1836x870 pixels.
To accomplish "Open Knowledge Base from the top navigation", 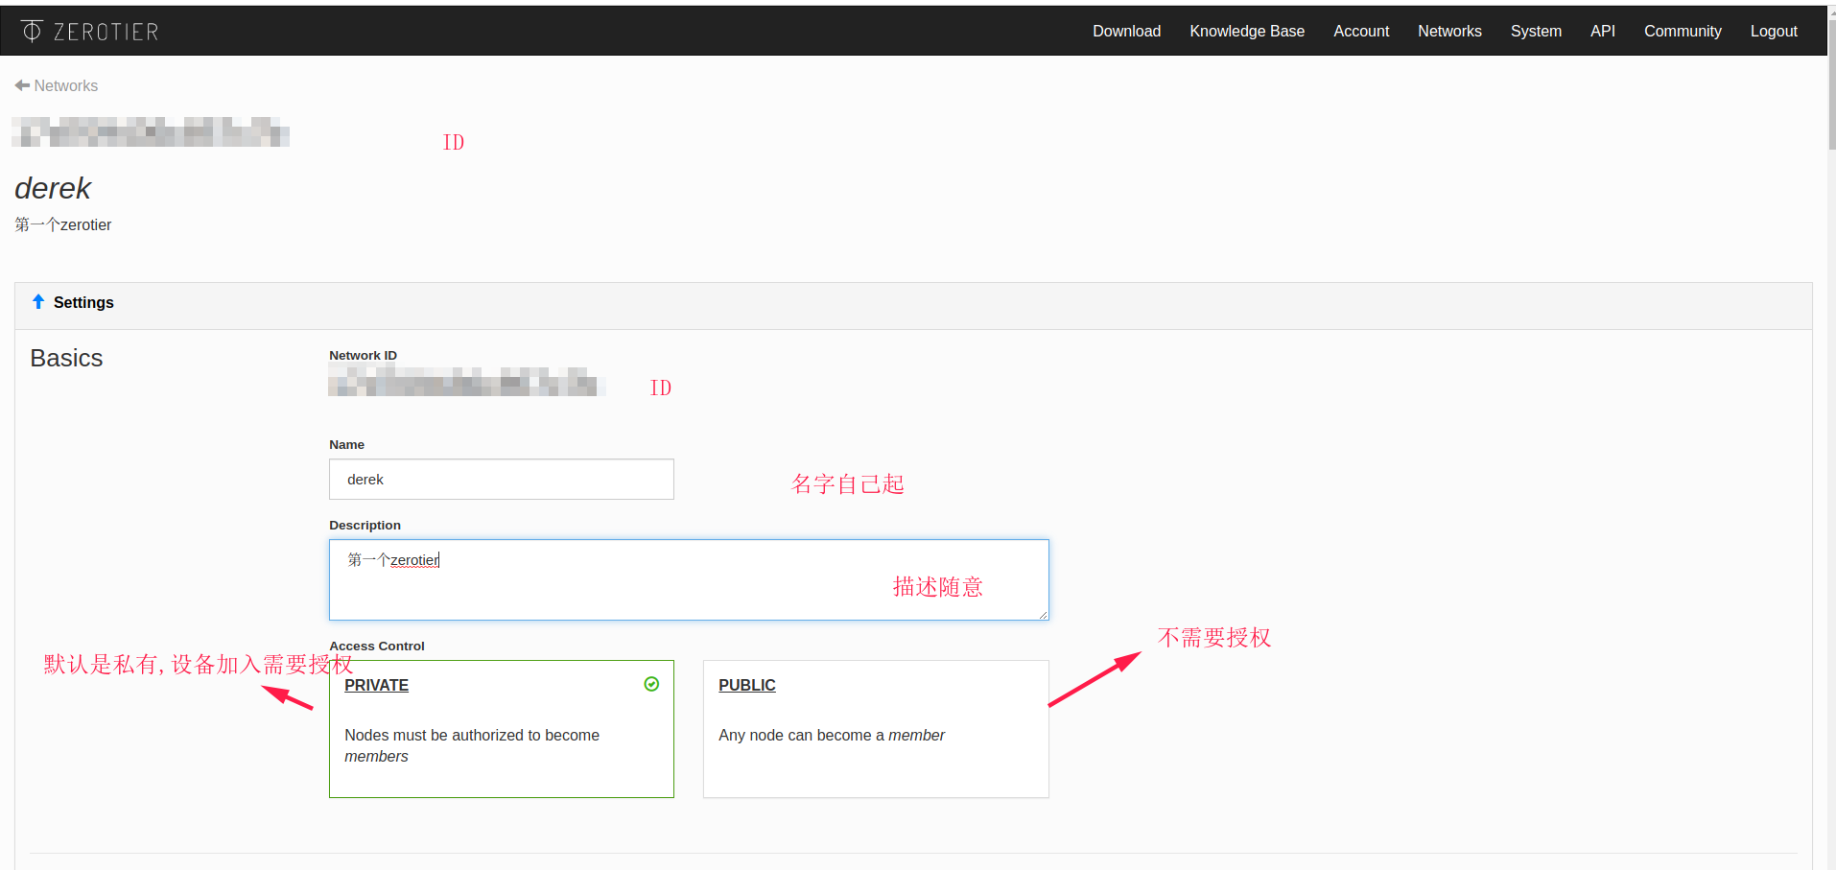I will point(1246,31).
